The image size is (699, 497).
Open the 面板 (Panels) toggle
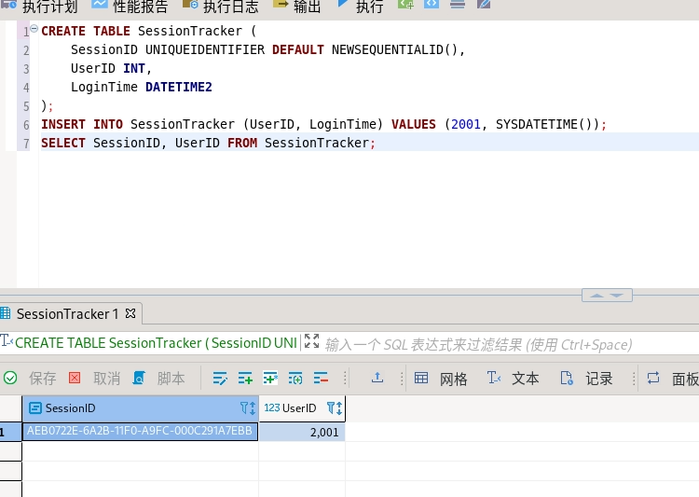[x=673, y=379]
